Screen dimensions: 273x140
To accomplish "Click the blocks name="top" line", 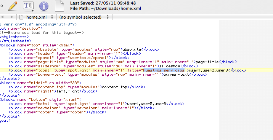I will coord(37,45).
